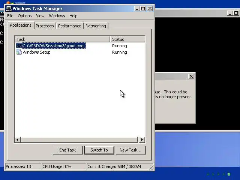
Task: Switch to the Processes tab
Action: [x=45, y=26]
